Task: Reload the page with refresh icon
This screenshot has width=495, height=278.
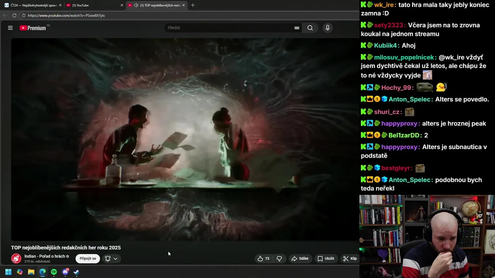Action: (x=14, y=15)
